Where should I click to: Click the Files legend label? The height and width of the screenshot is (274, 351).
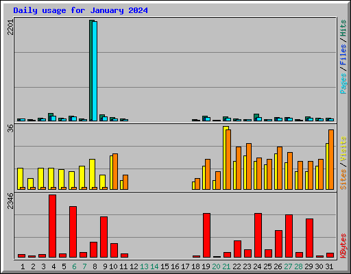343,55
